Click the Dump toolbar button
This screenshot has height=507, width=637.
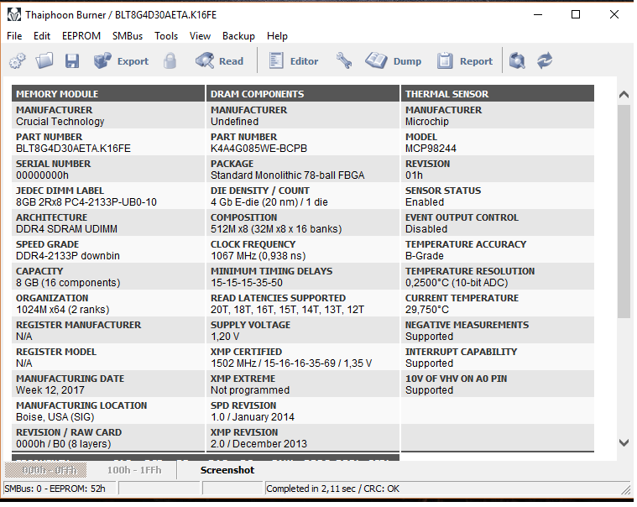tap(393, 61)
